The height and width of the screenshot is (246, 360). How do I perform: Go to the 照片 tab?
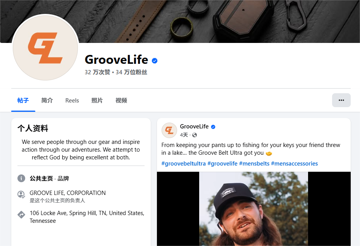tap(97, 101)
